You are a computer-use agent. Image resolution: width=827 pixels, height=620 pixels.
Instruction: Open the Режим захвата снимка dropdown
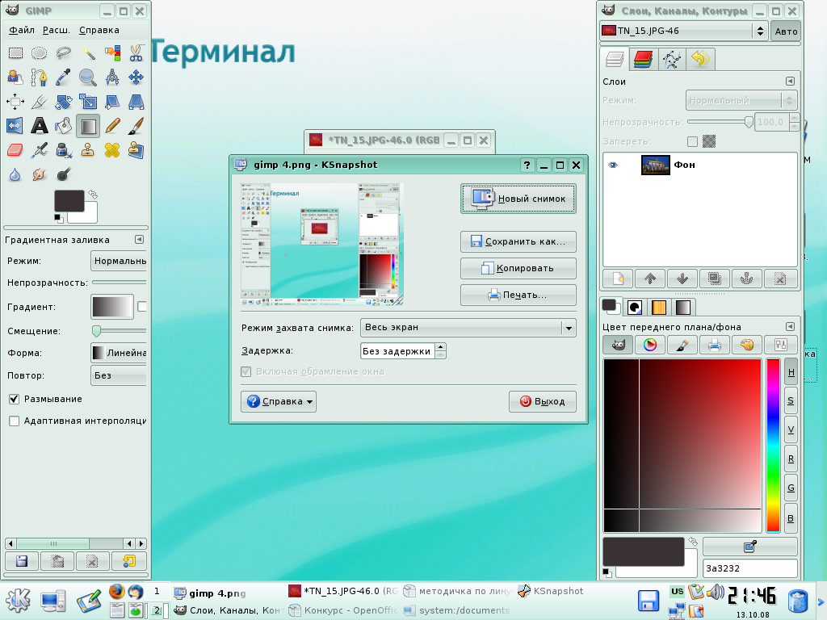(468, 328)
